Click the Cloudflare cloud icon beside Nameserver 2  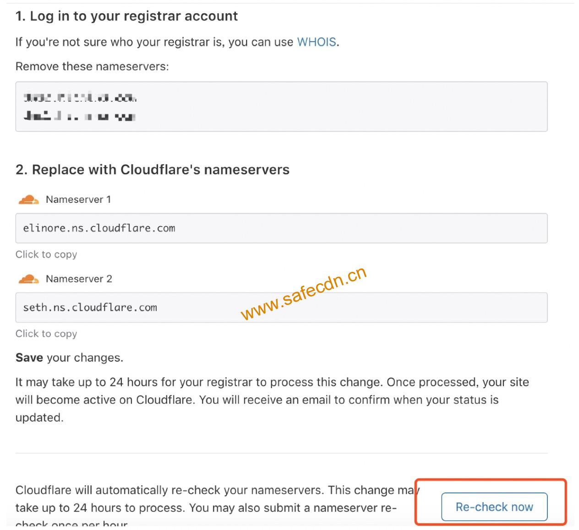28,279
